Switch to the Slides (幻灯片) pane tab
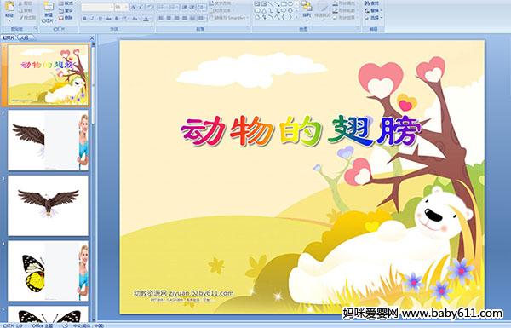Screen dimensions: 511x328 [x=9, y=37]
